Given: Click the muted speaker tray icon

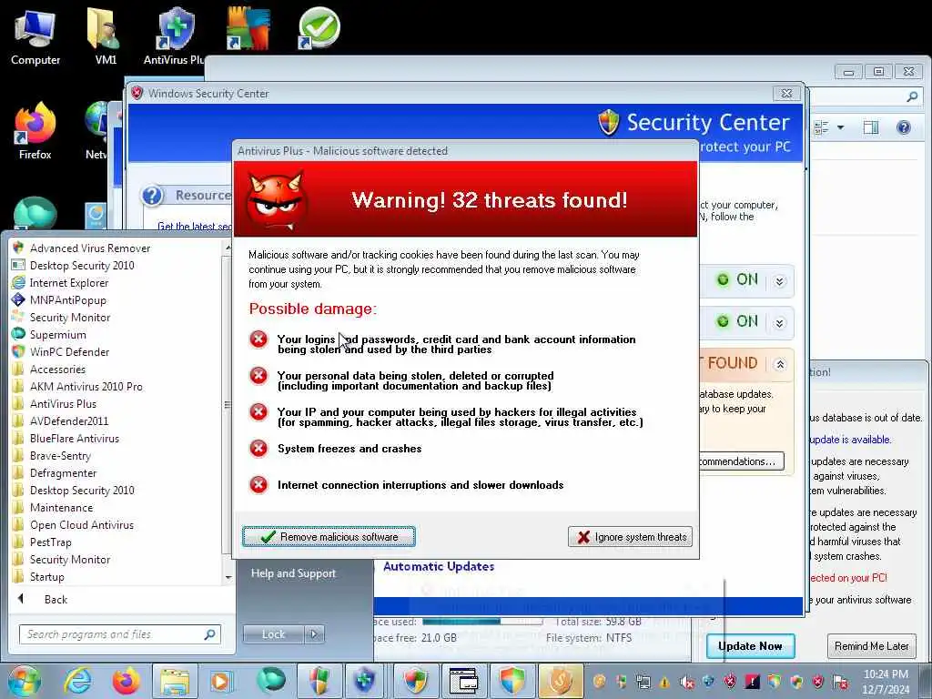Looking at the screenshot, I should [x=686, y=682].
